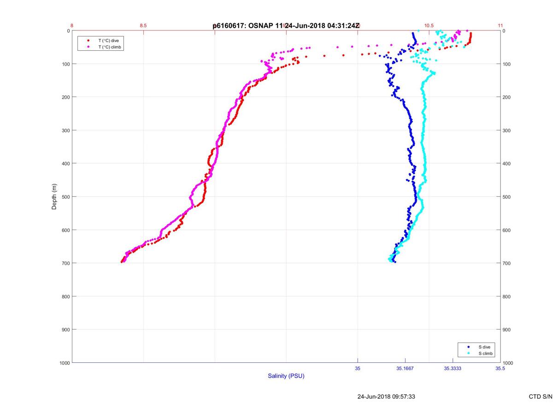Click the left-axis '700' depth tick label
The width and height of the screenshot is (553, 408).
65,263
